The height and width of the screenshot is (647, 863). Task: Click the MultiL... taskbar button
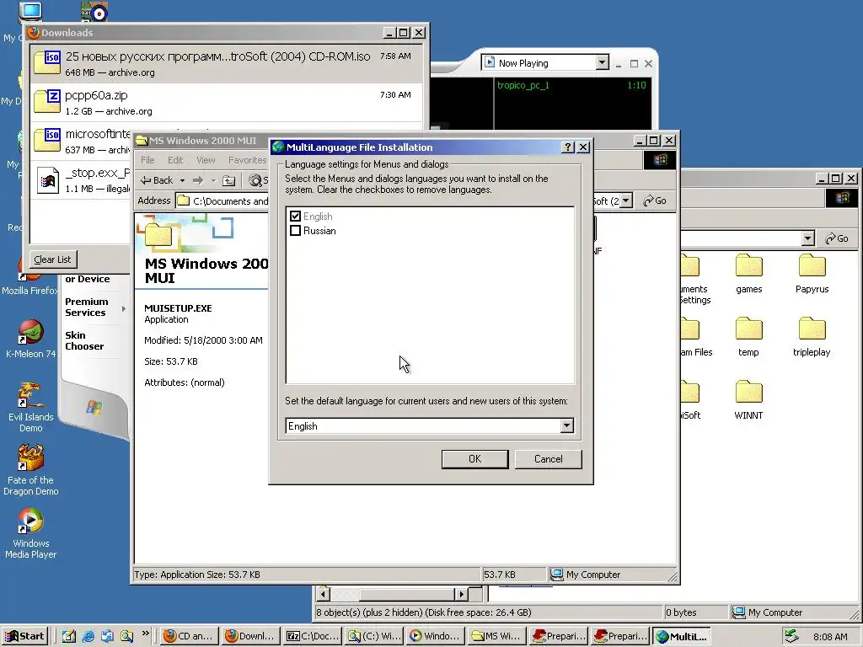pyautogui.click(x=681, y=636)
